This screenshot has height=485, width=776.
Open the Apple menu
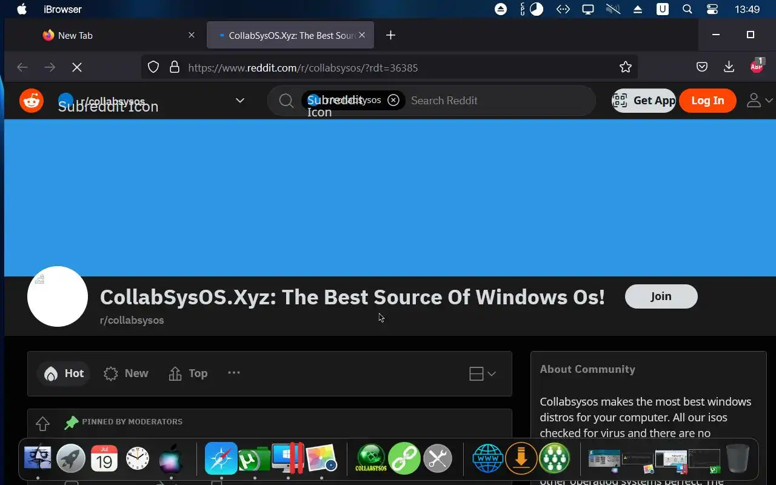coord(22,9)
